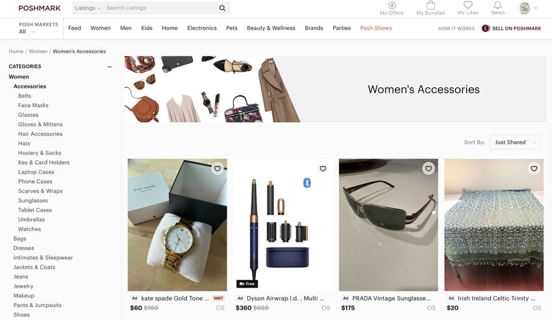Select the Gloves & Mittens category
Viewport: 552px width, 320px height.
pyautogui.click(x=40, y=124)
